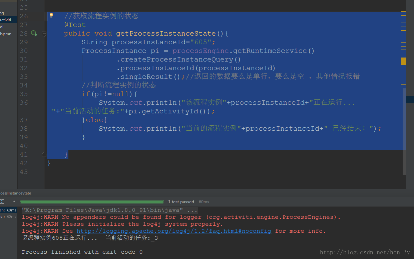The image size is (414, 259).
Task: Click the large yellow warning marker in error stripe
Action: point(404,61)
